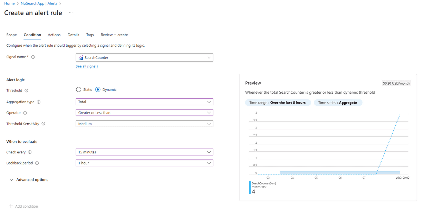Click the SearchCounter series legend color bar
The image size is (435, 219).
coord(250,187)
